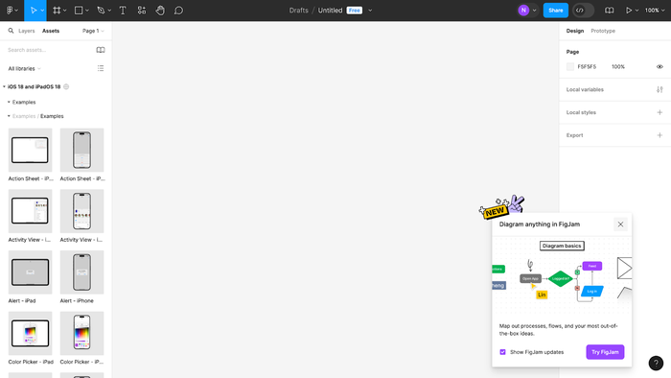Collapse the Examples section
This screenshot has height=378, width=671.
[9, 103]
